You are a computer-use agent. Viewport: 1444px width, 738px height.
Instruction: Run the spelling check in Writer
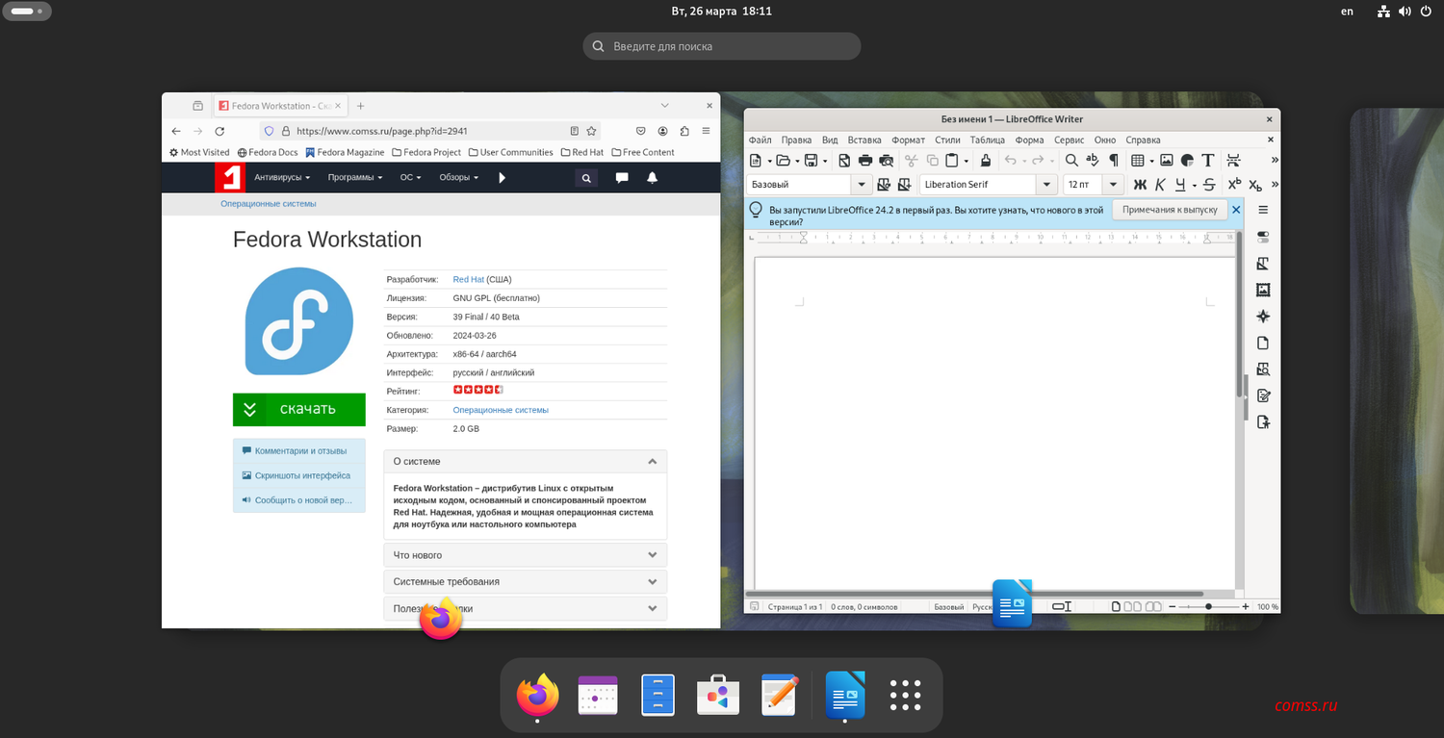click(1092, 161)
